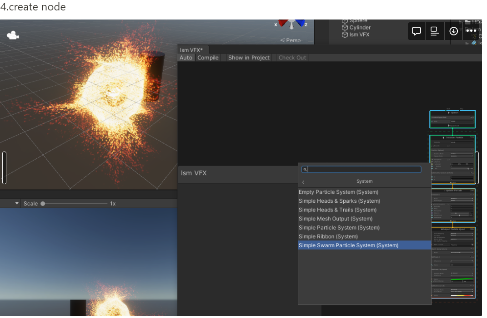The height and width of the screenshot is (318, 487).
Task: Select the Spawn context node
Action: pos(452,119)
